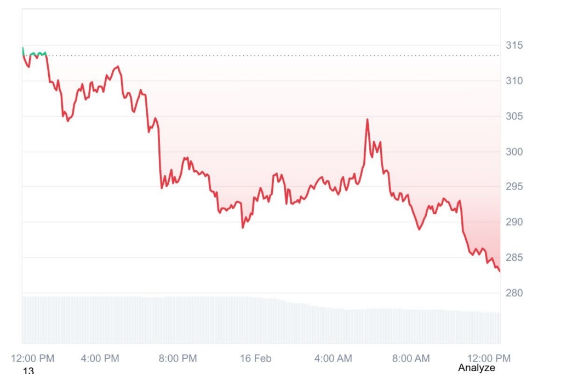This screenshot has width=561, height=374.
Task: Click the number 13 below the chart
Action: click(28, 371)
